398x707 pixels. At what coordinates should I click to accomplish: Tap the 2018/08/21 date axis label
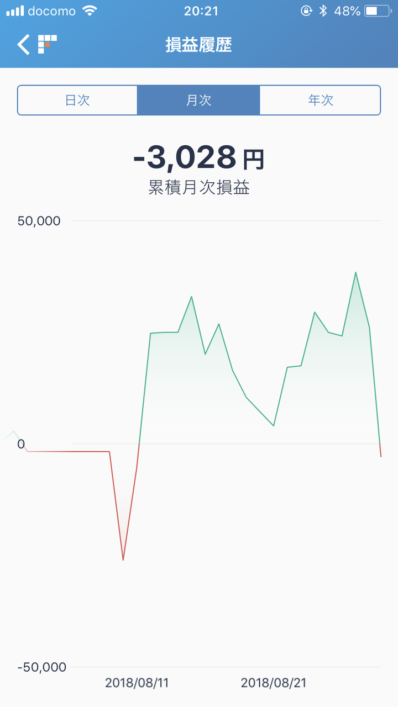tap(274, 683)
